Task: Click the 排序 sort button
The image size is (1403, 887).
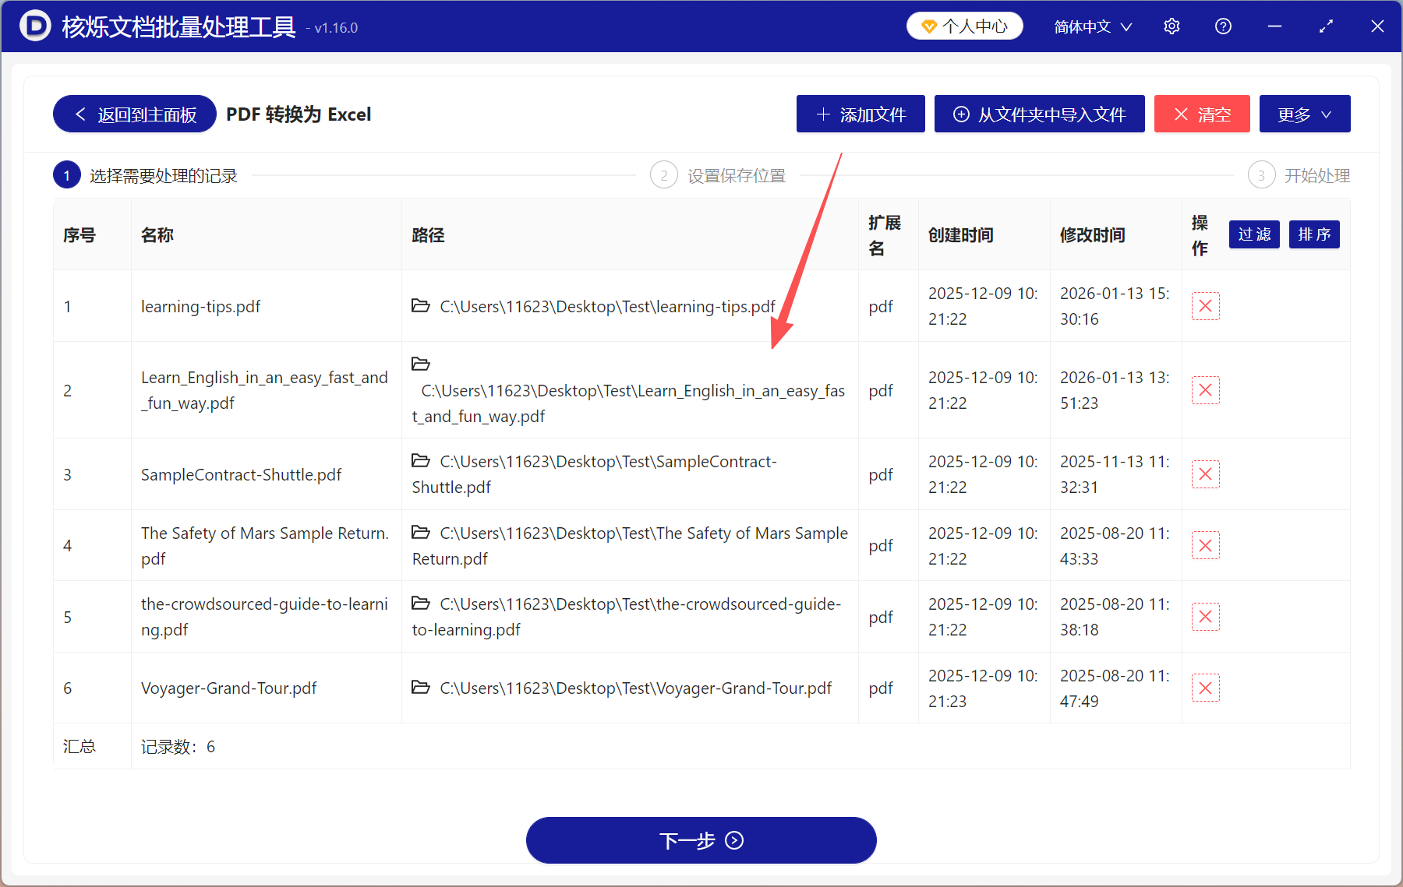Action: [x=1314, y=234]
